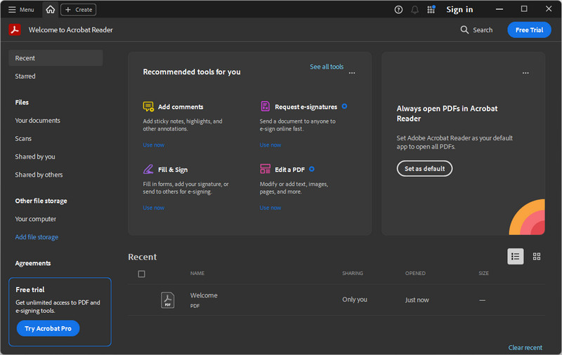
Task: Click the Set as default button
Action: point(424,168)
